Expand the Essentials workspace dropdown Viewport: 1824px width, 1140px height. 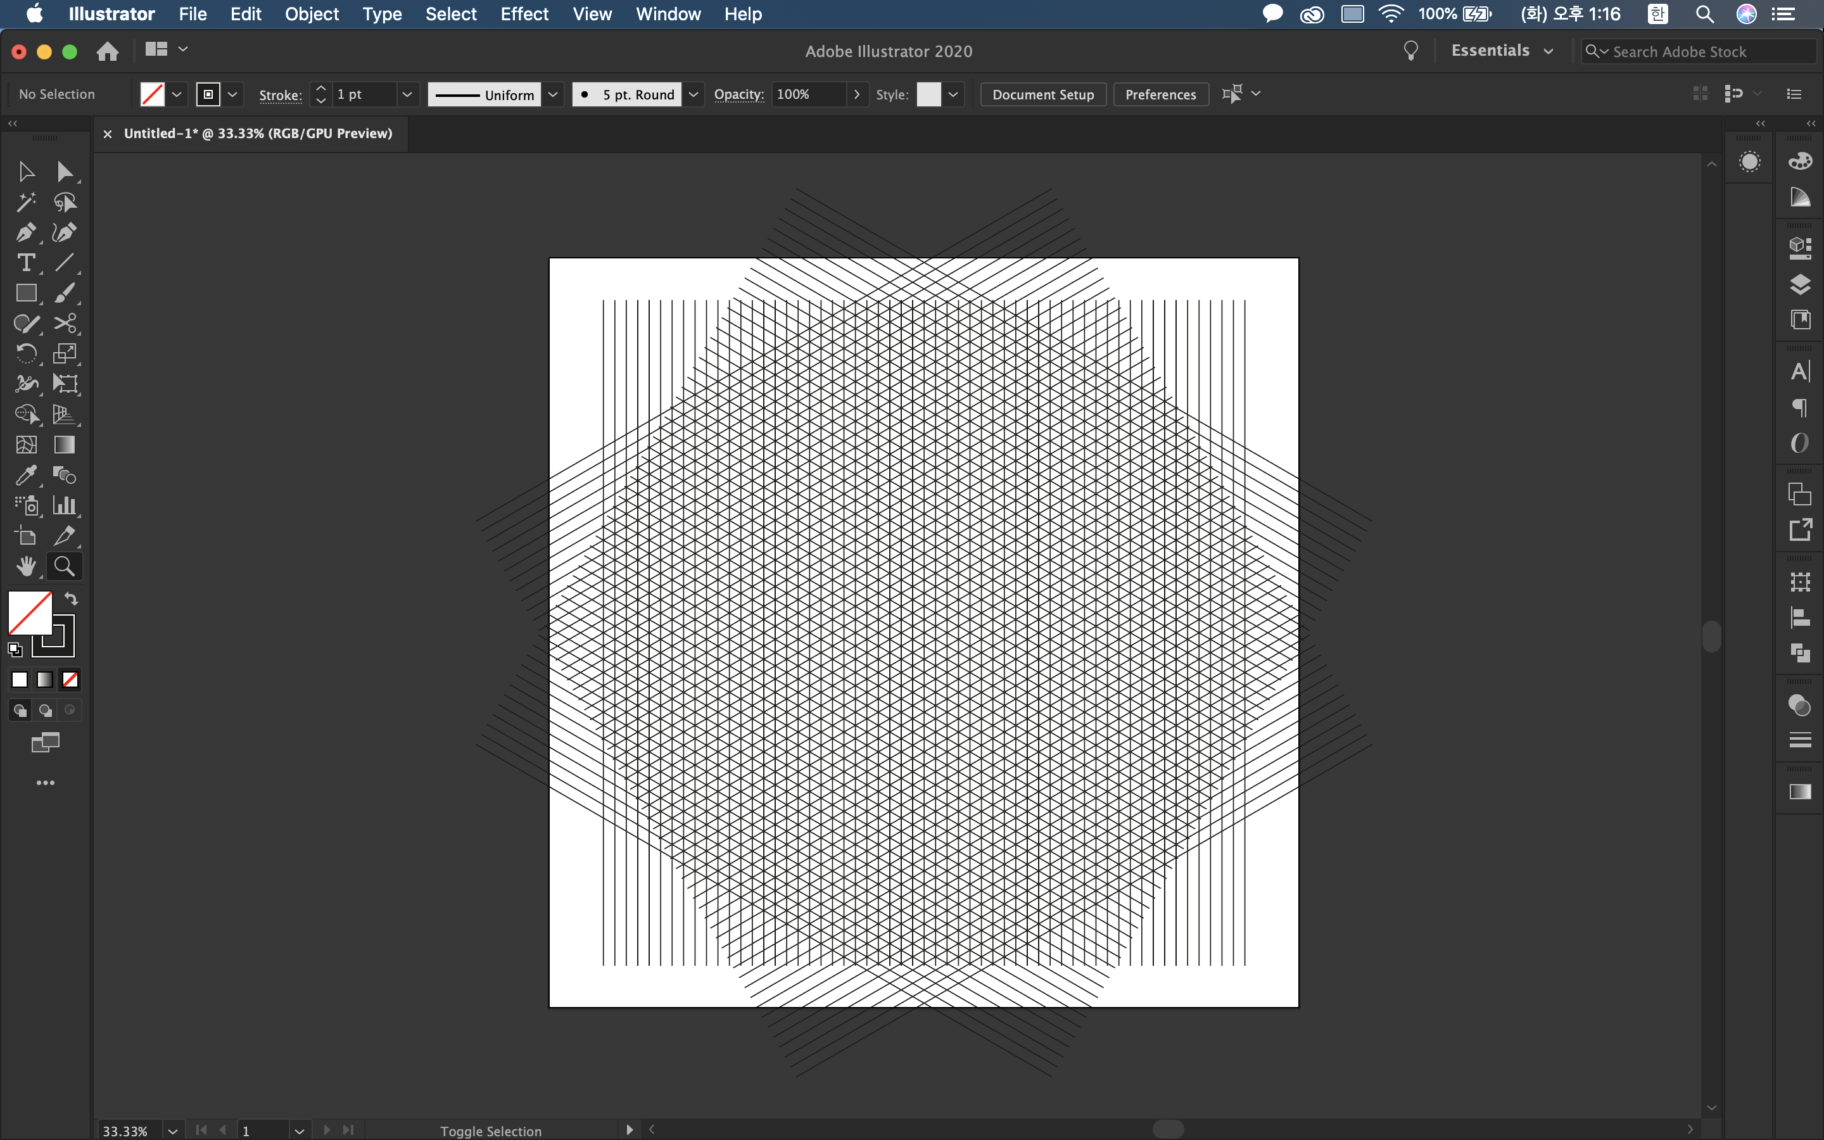pyautogui.click(x=1548, y=51)
